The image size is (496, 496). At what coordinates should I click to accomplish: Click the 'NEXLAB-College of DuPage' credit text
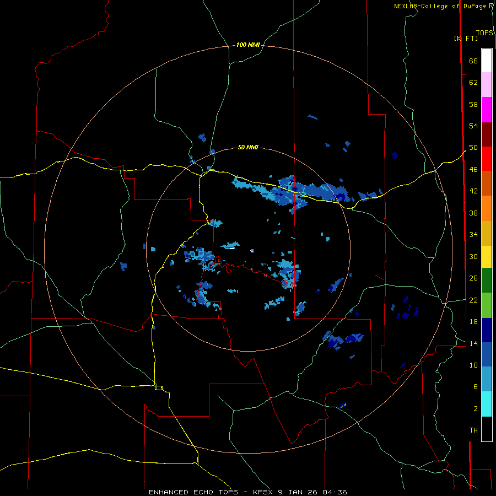tap(440, 6)
